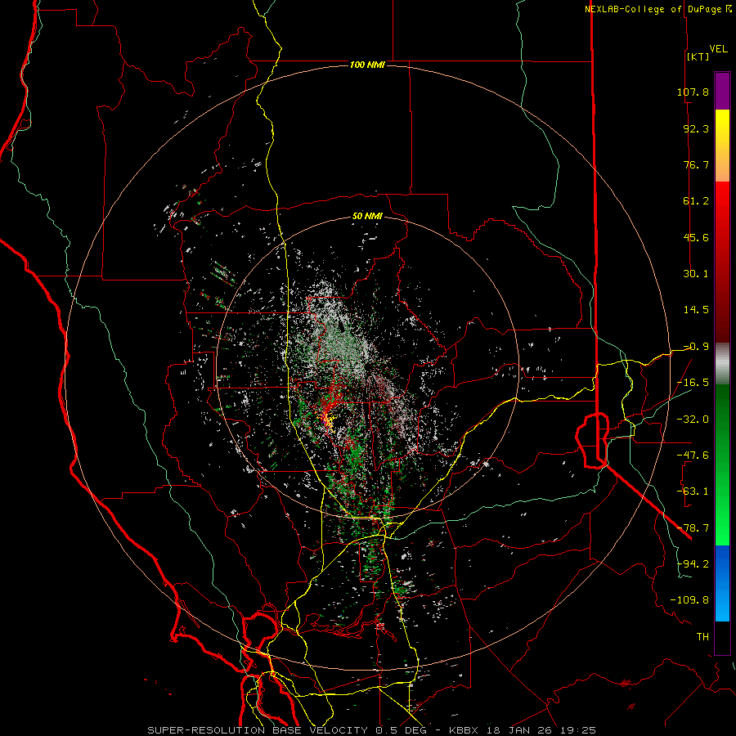Click the purple segment of the color bar

point(722,92)
